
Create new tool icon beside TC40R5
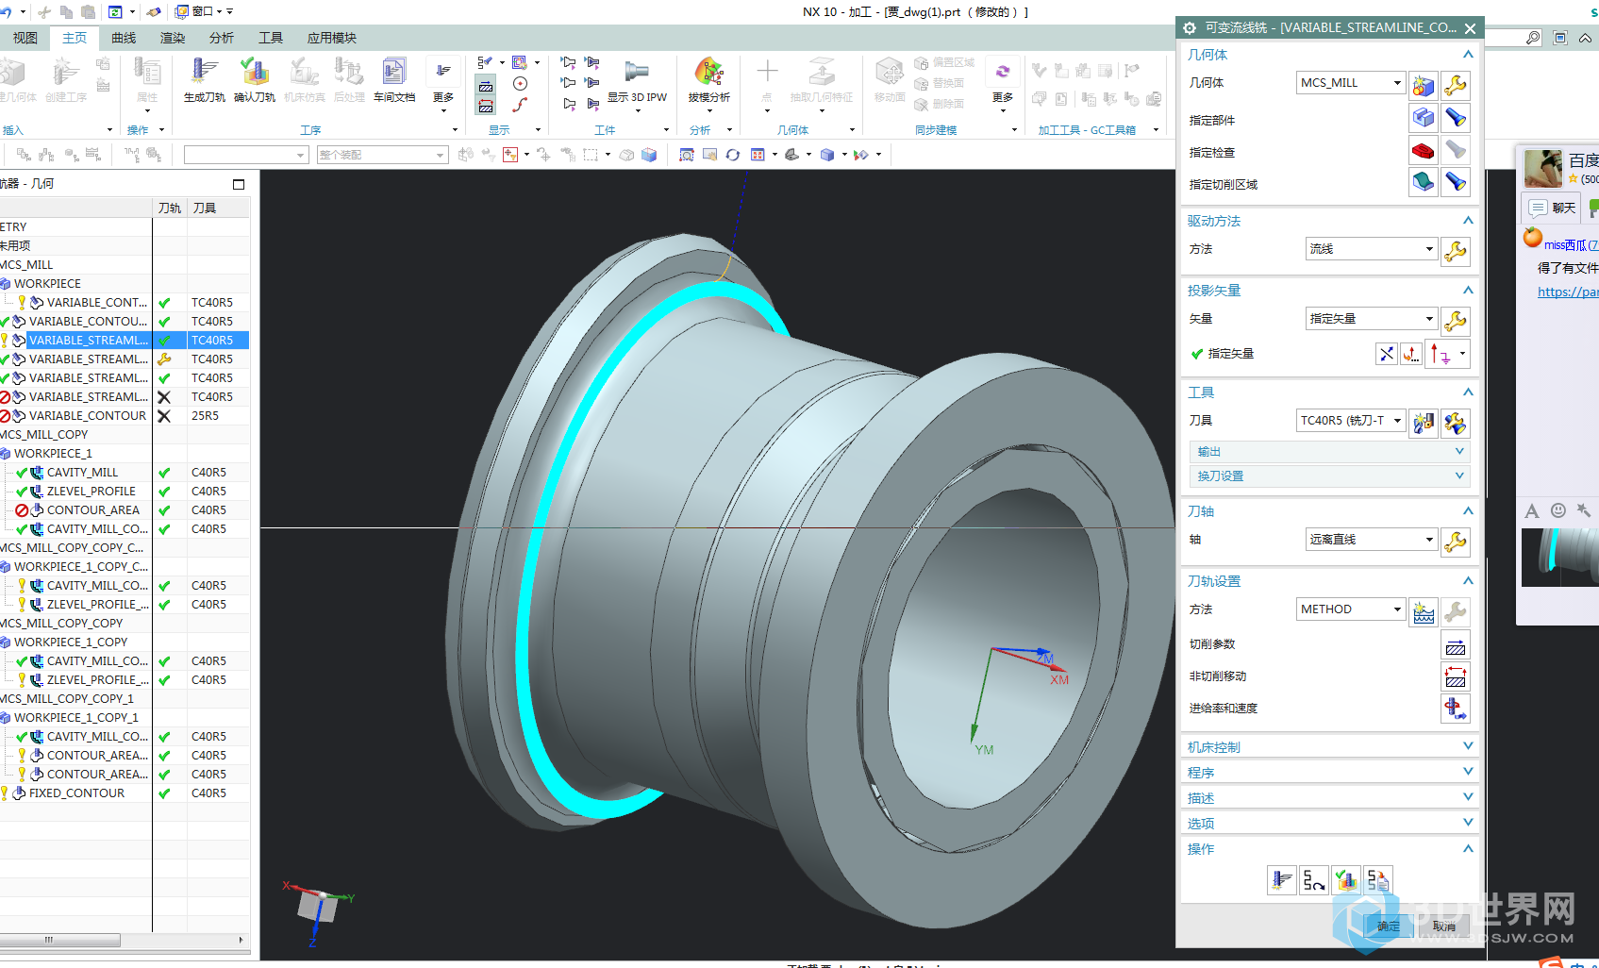coord(1424,423)
